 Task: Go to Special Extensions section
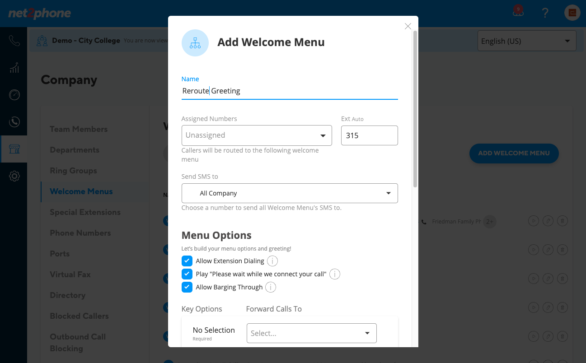click(x=85, y=212)
